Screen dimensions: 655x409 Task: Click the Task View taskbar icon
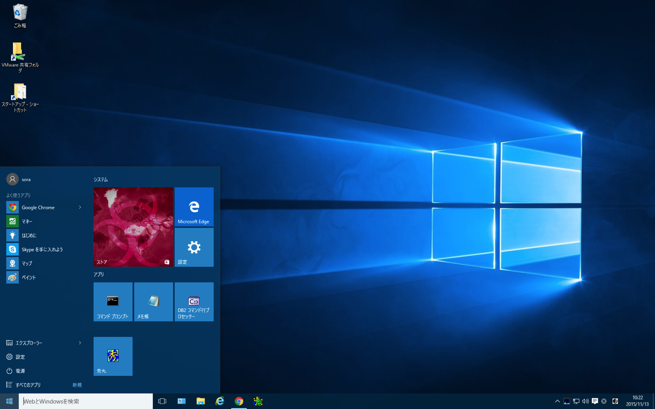tap(162, 401)
